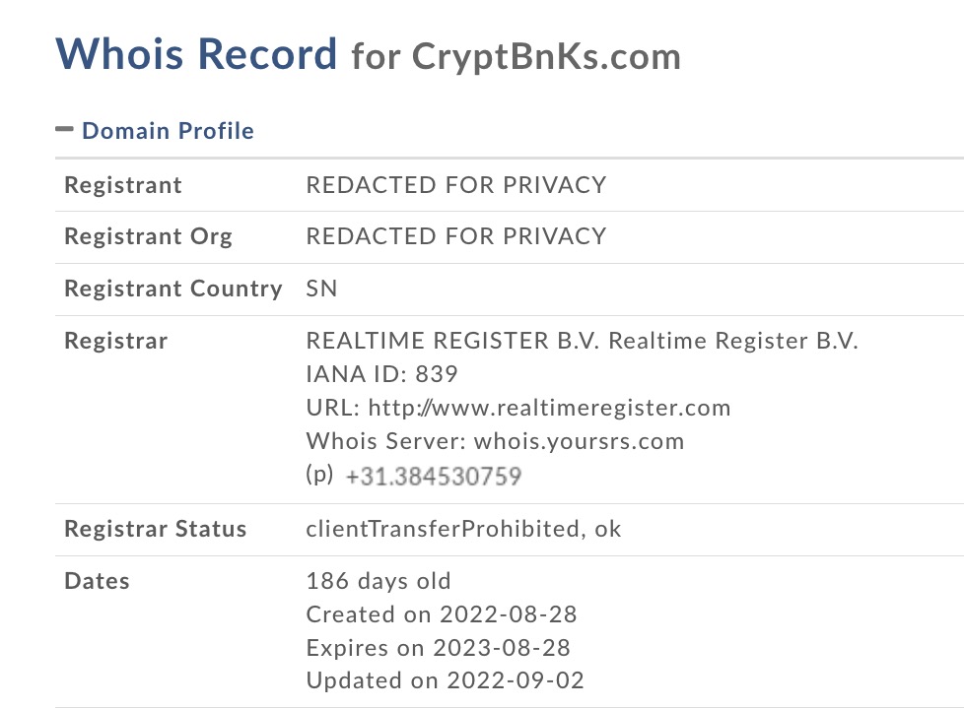Click the Registrant row label
This screenshot has height=709, width=964.
[123, 185]
